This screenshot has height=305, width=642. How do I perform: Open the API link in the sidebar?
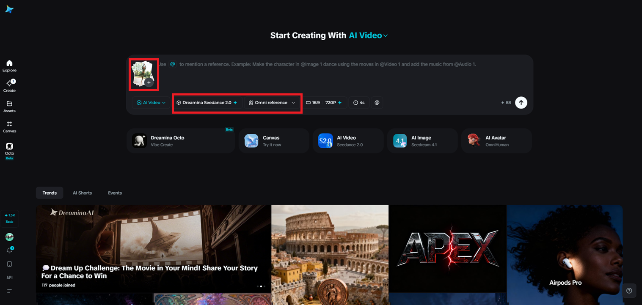tap(9, 278)
